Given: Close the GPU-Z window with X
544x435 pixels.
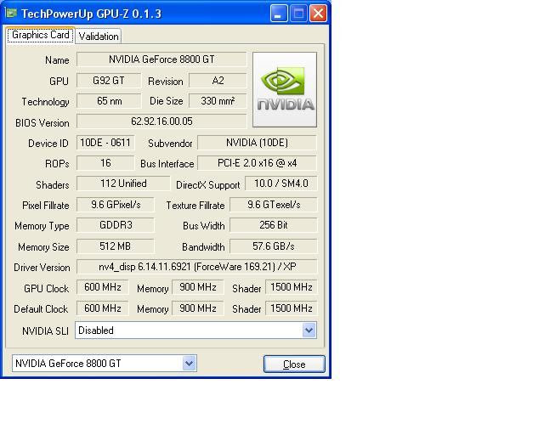Looking at the screenshot, I should click(x=318, y=14).
